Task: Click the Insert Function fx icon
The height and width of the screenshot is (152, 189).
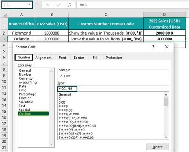Action: [x=69, y=5]
